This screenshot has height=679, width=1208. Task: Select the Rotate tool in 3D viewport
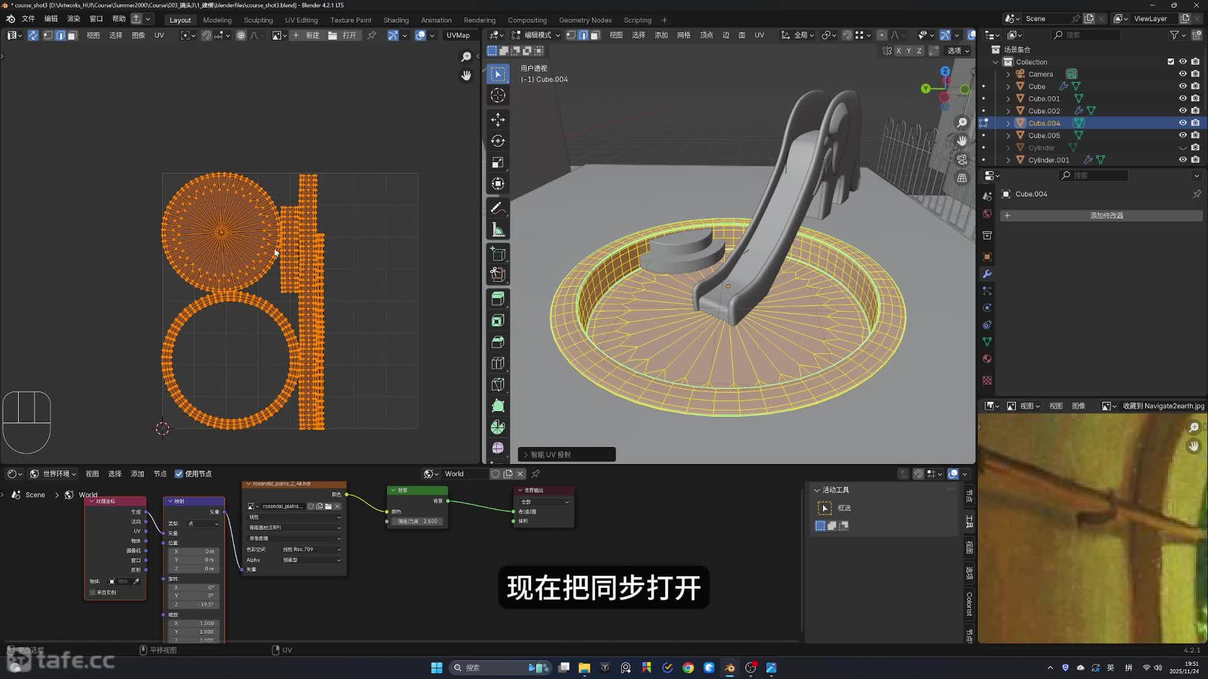[498, 141]
